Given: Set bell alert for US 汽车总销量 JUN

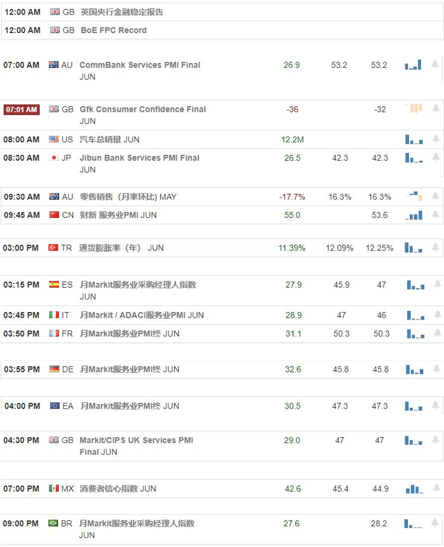Looking at the screenshot, I should pos(436,139).
